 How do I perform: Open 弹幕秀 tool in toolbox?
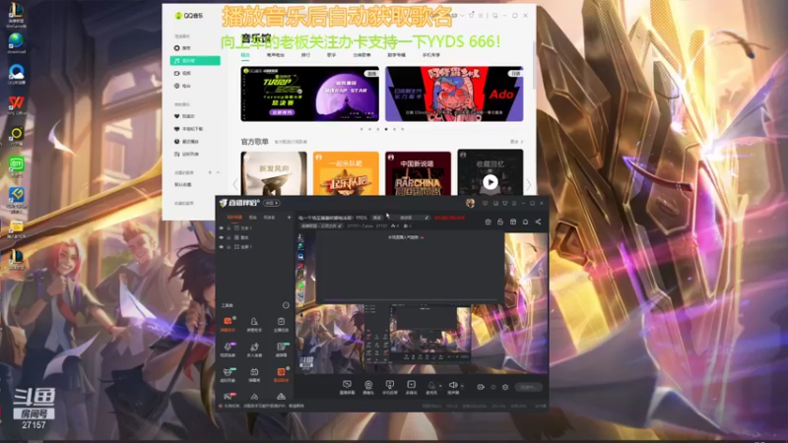coord(254,375)
